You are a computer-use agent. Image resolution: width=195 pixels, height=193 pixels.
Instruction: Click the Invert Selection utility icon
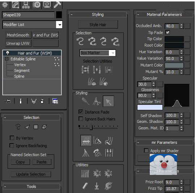tap(85, 69)
